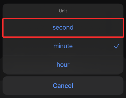The width and height of the screenshot is (126, 98).
Task: Choose the hour unit option
Action: (63, 65)
